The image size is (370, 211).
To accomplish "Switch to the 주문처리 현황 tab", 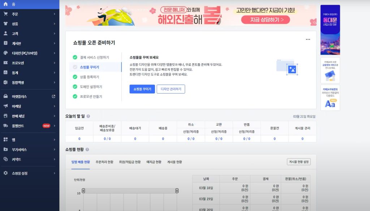I will pos(104,162).
